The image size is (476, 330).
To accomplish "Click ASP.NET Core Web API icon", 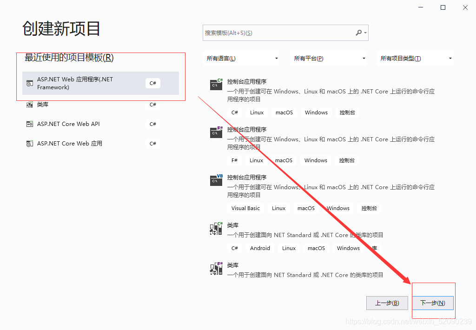I will coord(29,124).
